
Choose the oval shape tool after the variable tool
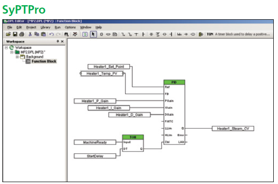[x=108, y=34]
